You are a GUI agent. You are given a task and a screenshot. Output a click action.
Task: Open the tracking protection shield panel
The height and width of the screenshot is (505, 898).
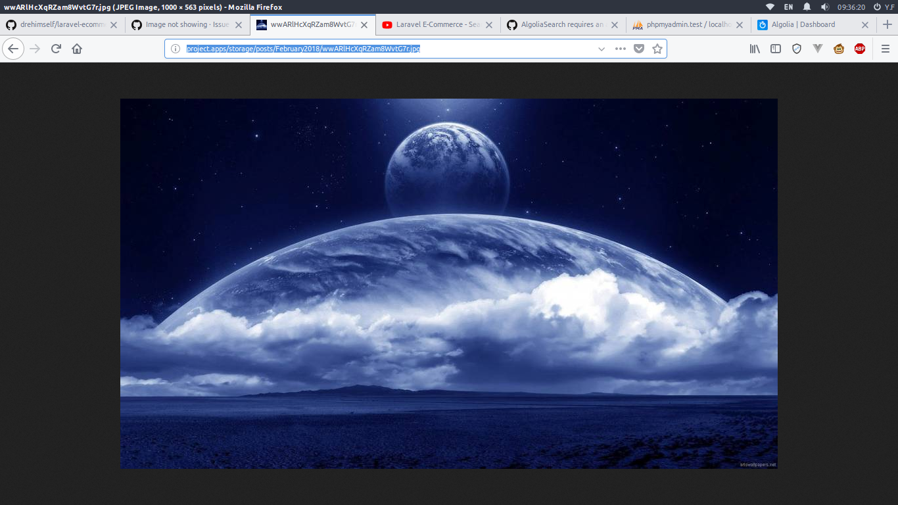pos(796,48)
